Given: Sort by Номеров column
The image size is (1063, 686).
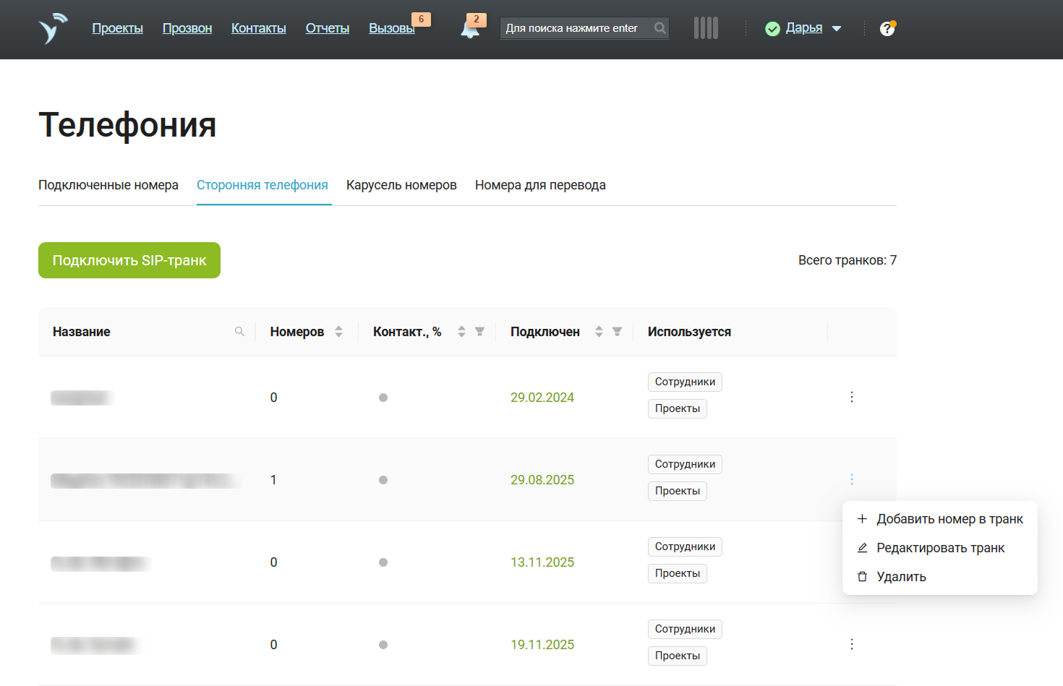Looking at the screenshot, I should point(338,332).
